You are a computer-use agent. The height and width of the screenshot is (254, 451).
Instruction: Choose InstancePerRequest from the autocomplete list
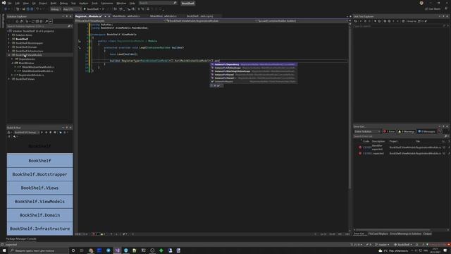[254, 82]
